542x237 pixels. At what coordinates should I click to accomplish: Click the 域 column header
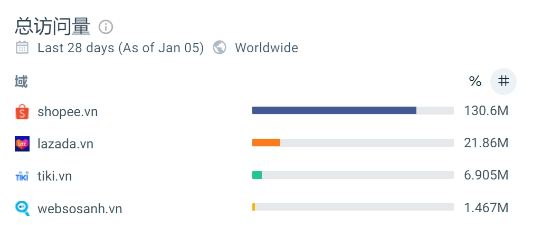[x=21, y=82]
